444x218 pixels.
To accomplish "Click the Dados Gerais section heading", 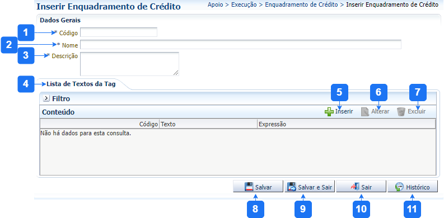I will click(x=60, y=20).
